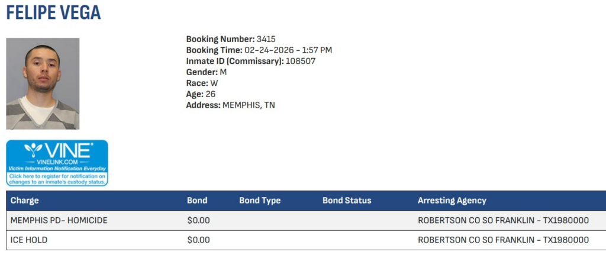Open the VINE notification banner

tap(57, 163)
